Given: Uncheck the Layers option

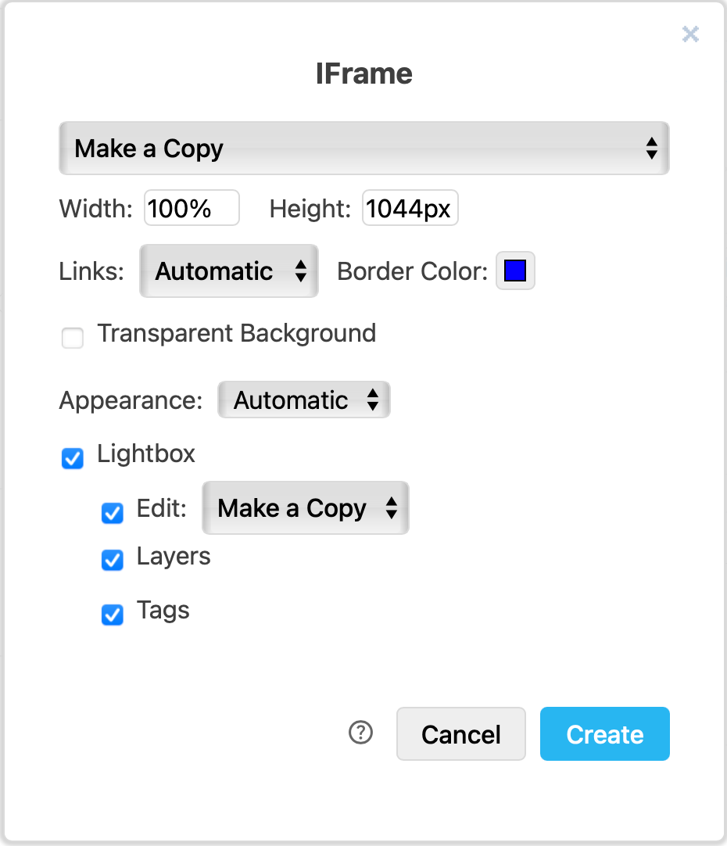Looking at the screenshot, I should click(x=112, y=561).
